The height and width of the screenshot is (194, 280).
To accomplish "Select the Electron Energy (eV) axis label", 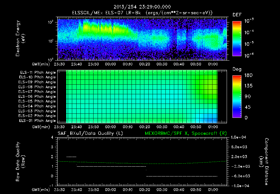I will click(20, 39).
